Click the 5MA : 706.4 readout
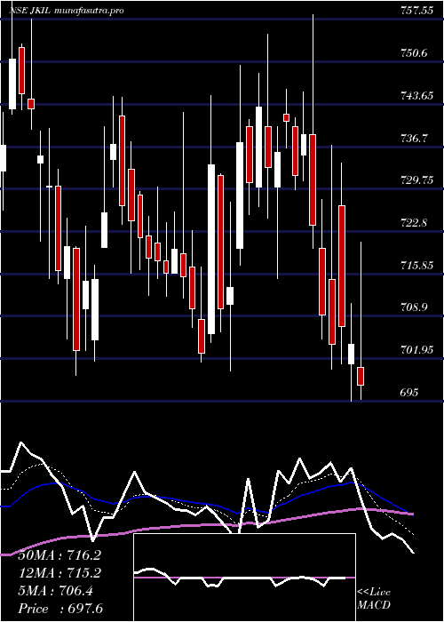The height and width of the screenshot is (622, 444). coord(56,591)
